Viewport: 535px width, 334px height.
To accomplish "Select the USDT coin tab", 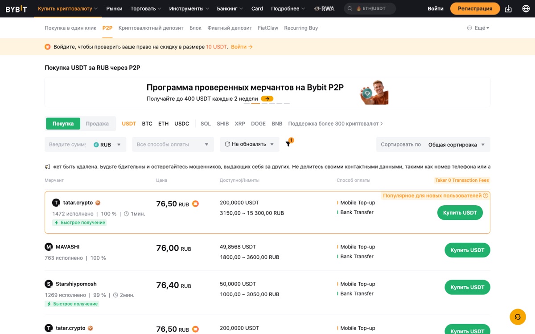I will (129, 124).
